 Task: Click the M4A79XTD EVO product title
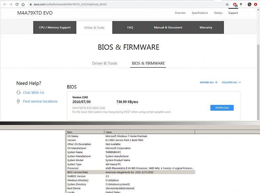(35, 13)
